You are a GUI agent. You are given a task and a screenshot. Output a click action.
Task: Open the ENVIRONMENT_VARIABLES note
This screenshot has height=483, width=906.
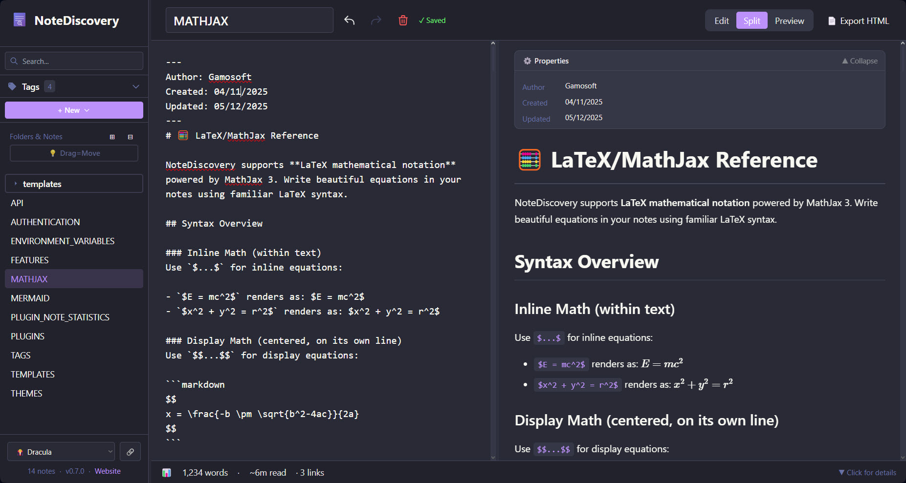(74, 241)
